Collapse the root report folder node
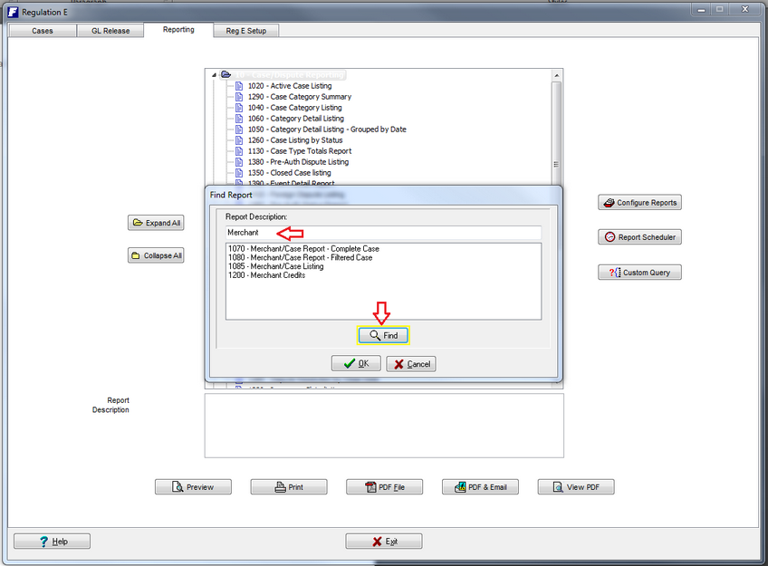768x566 pixels. tap(213, 75)
